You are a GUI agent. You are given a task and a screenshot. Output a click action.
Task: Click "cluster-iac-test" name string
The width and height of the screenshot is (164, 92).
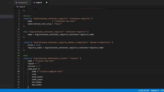(x=45, y=61)
